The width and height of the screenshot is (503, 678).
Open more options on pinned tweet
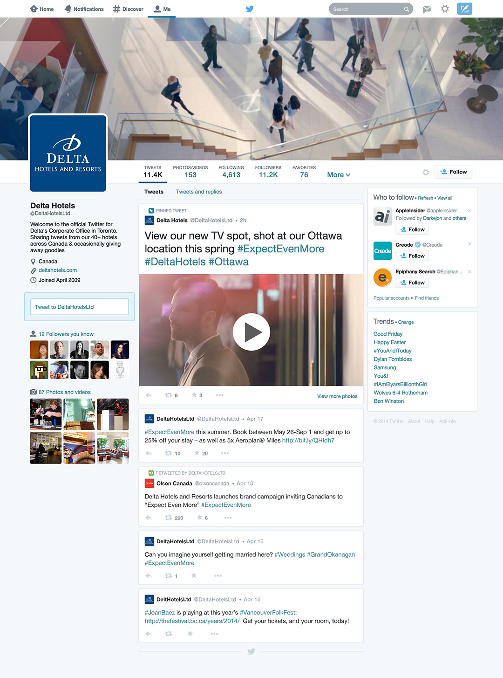coord(219,395)
